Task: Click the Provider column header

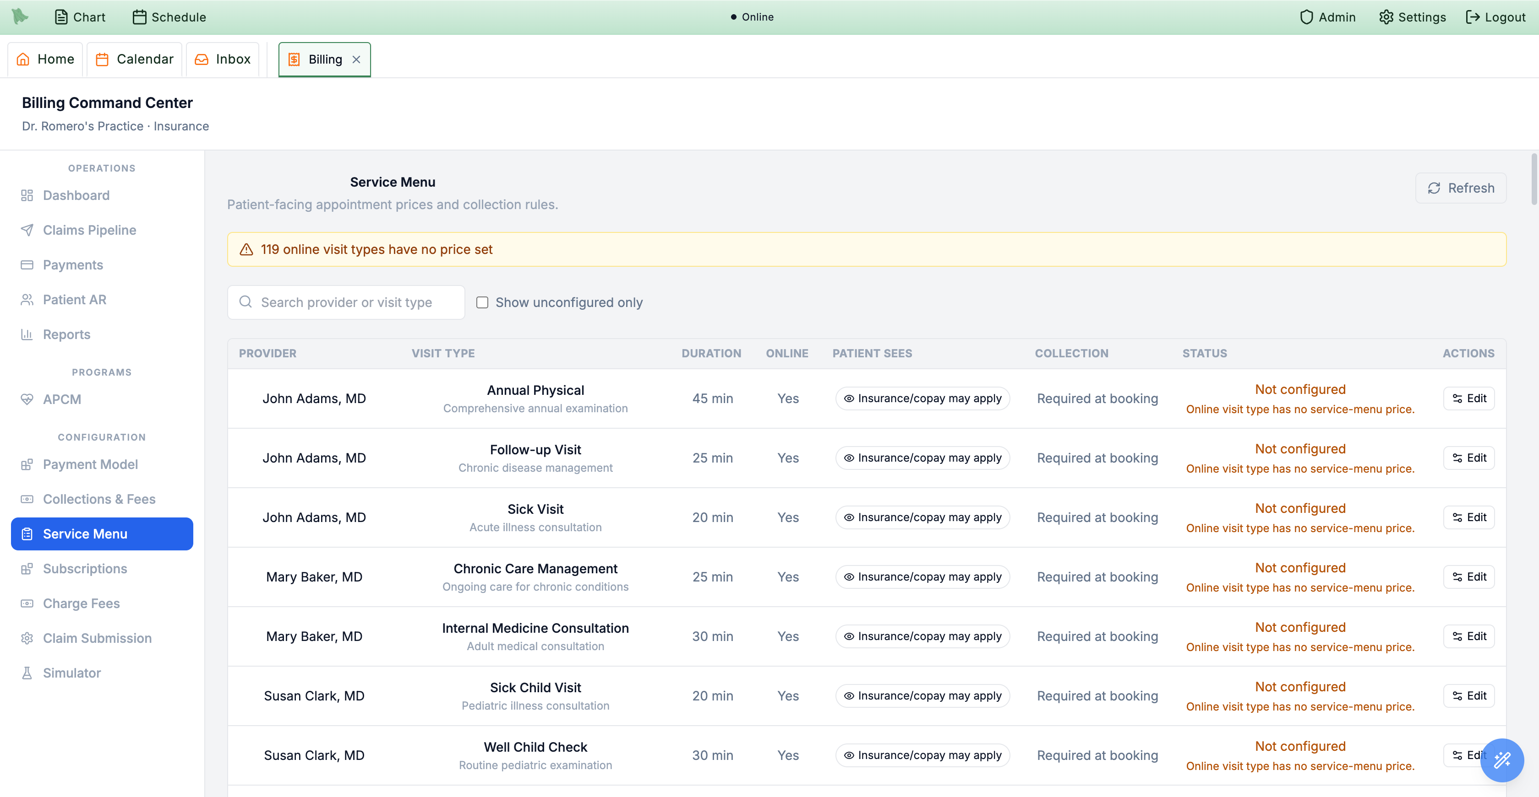Action: click(x=267, y=353)
